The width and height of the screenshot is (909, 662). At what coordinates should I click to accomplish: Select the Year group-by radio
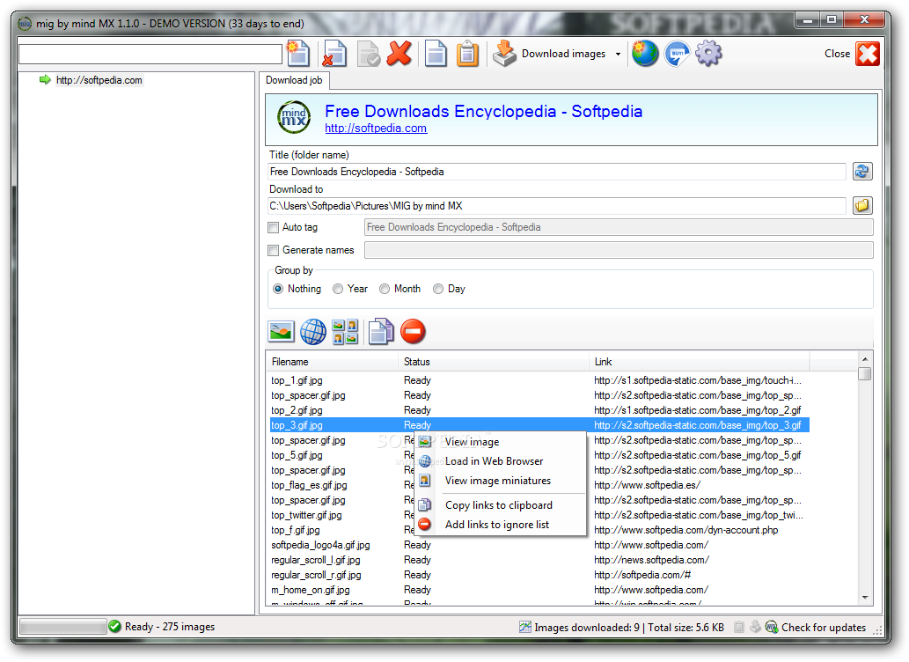pos(338,289)
